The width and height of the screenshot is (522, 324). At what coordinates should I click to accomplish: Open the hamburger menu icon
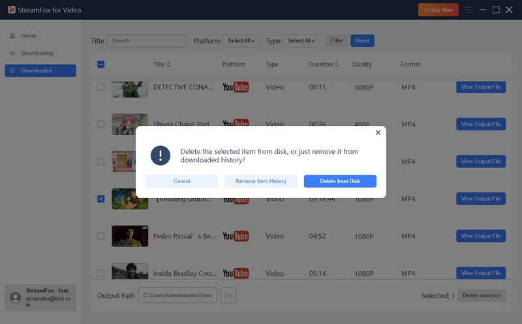(468, 10)
